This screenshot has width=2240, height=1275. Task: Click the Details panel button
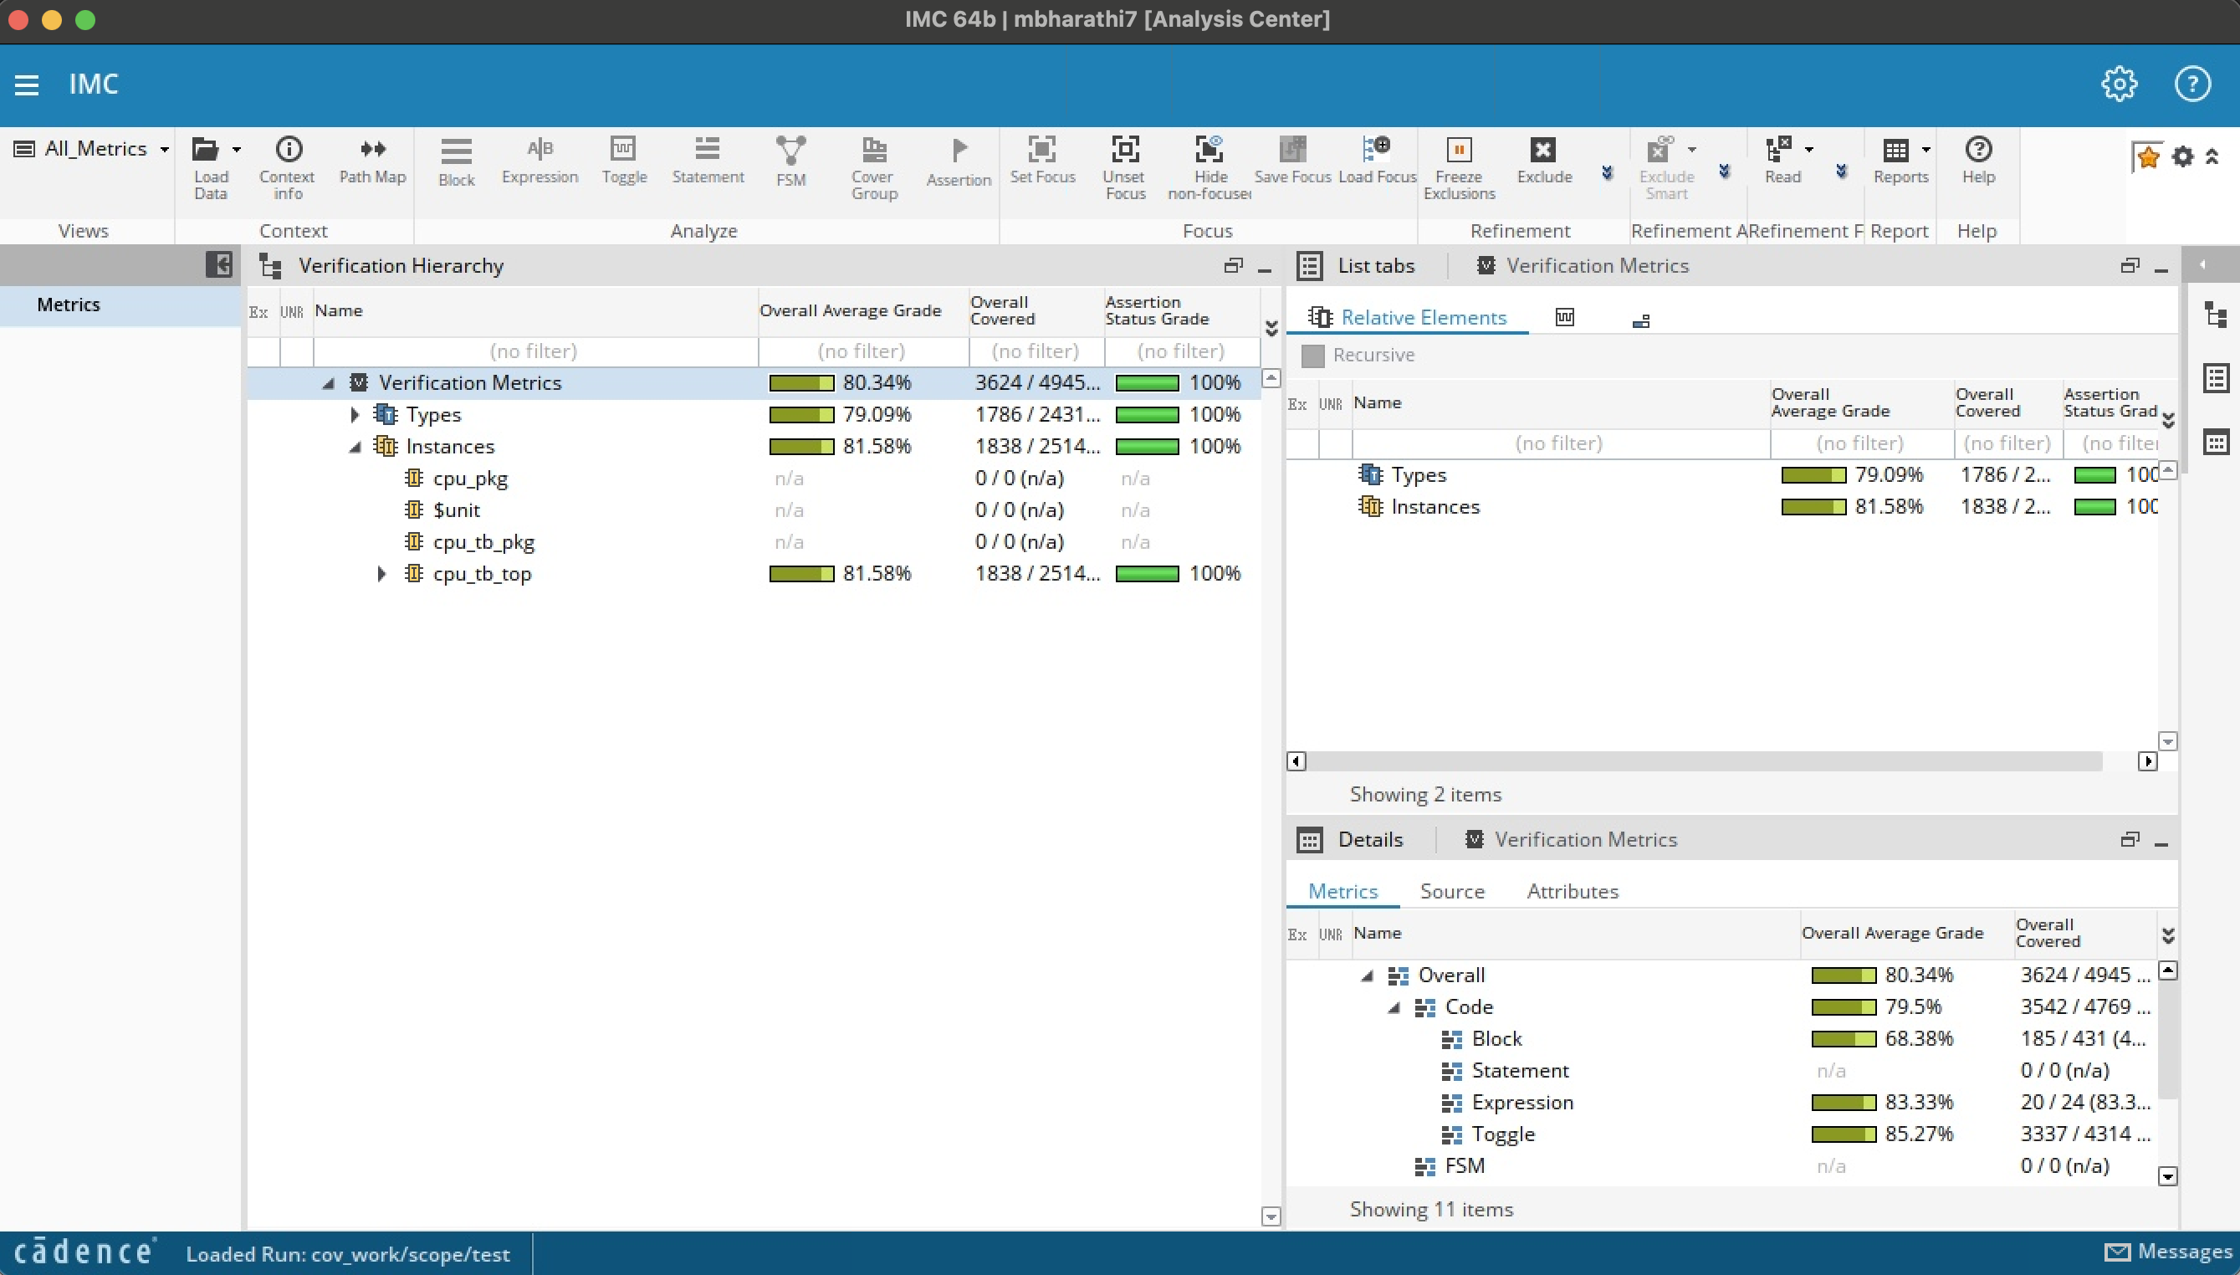[1350, 840]
